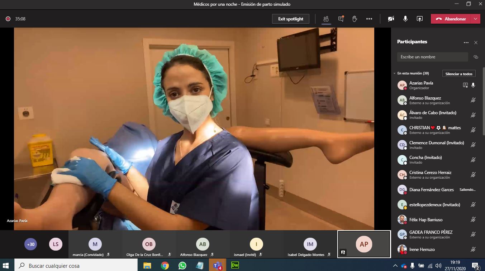Screen dimensions: 485x271
Task: Toggle Azarias Pavía's microphone in list
Action: tap(473, 85)
